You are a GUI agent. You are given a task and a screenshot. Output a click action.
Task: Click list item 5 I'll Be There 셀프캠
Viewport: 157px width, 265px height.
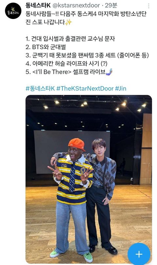(69, 72)
